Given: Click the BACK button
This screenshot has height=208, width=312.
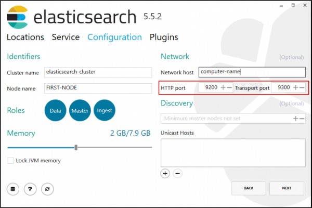Looking at the screenshot, I should (249, 188).
